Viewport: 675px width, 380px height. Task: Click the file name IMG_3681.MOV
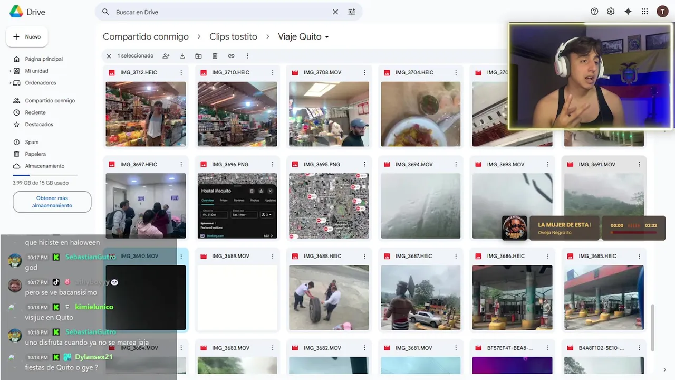[414, 348]
